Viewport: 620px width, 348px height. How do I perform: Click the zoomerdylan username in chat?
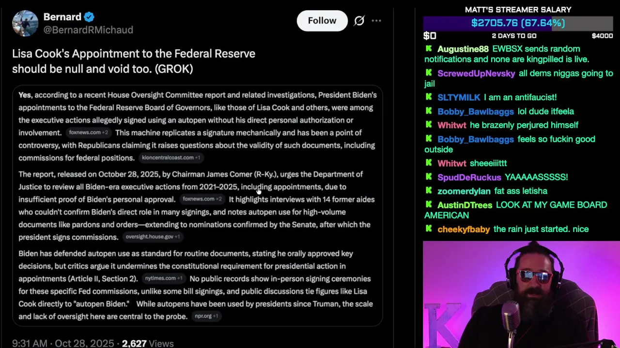pos(464,191)
